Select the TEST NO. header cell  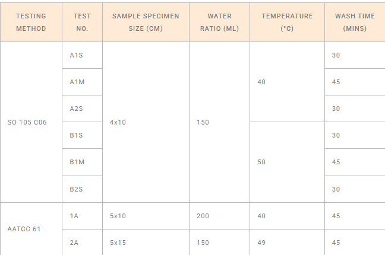tap(82, 23)
